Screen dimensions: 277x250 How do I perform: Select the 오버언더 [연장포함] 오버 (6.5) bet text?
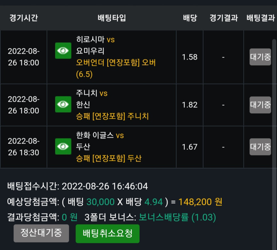[x=116, y=68]
